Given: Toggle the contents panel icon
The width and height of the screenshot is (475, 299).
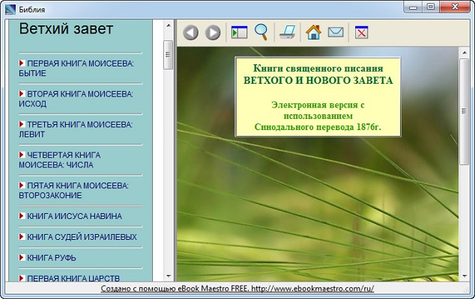Looking at the screenshot, I should click(x=239, y=32).
